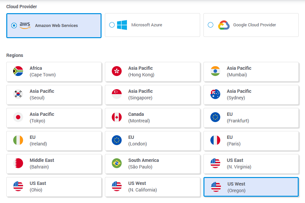Screen dimensions: 305x203
Task: Select the US West (Oregon) region card
Action: point(251,187)
